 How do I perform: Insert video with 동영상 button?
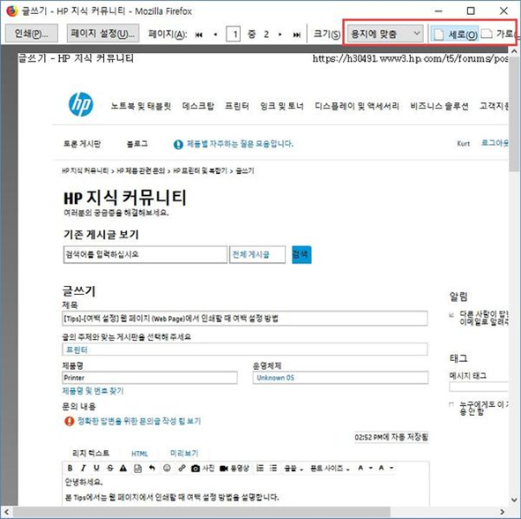pyautogui.click(x=234, y=468)
